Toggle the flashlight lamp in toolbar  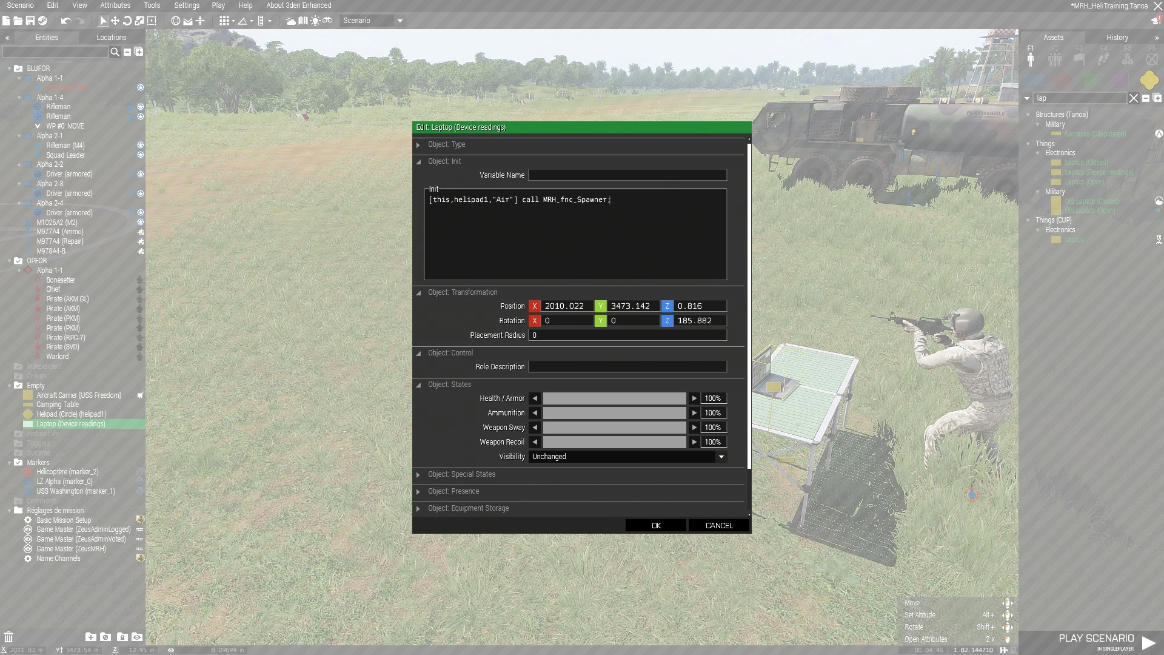(315, 21)
